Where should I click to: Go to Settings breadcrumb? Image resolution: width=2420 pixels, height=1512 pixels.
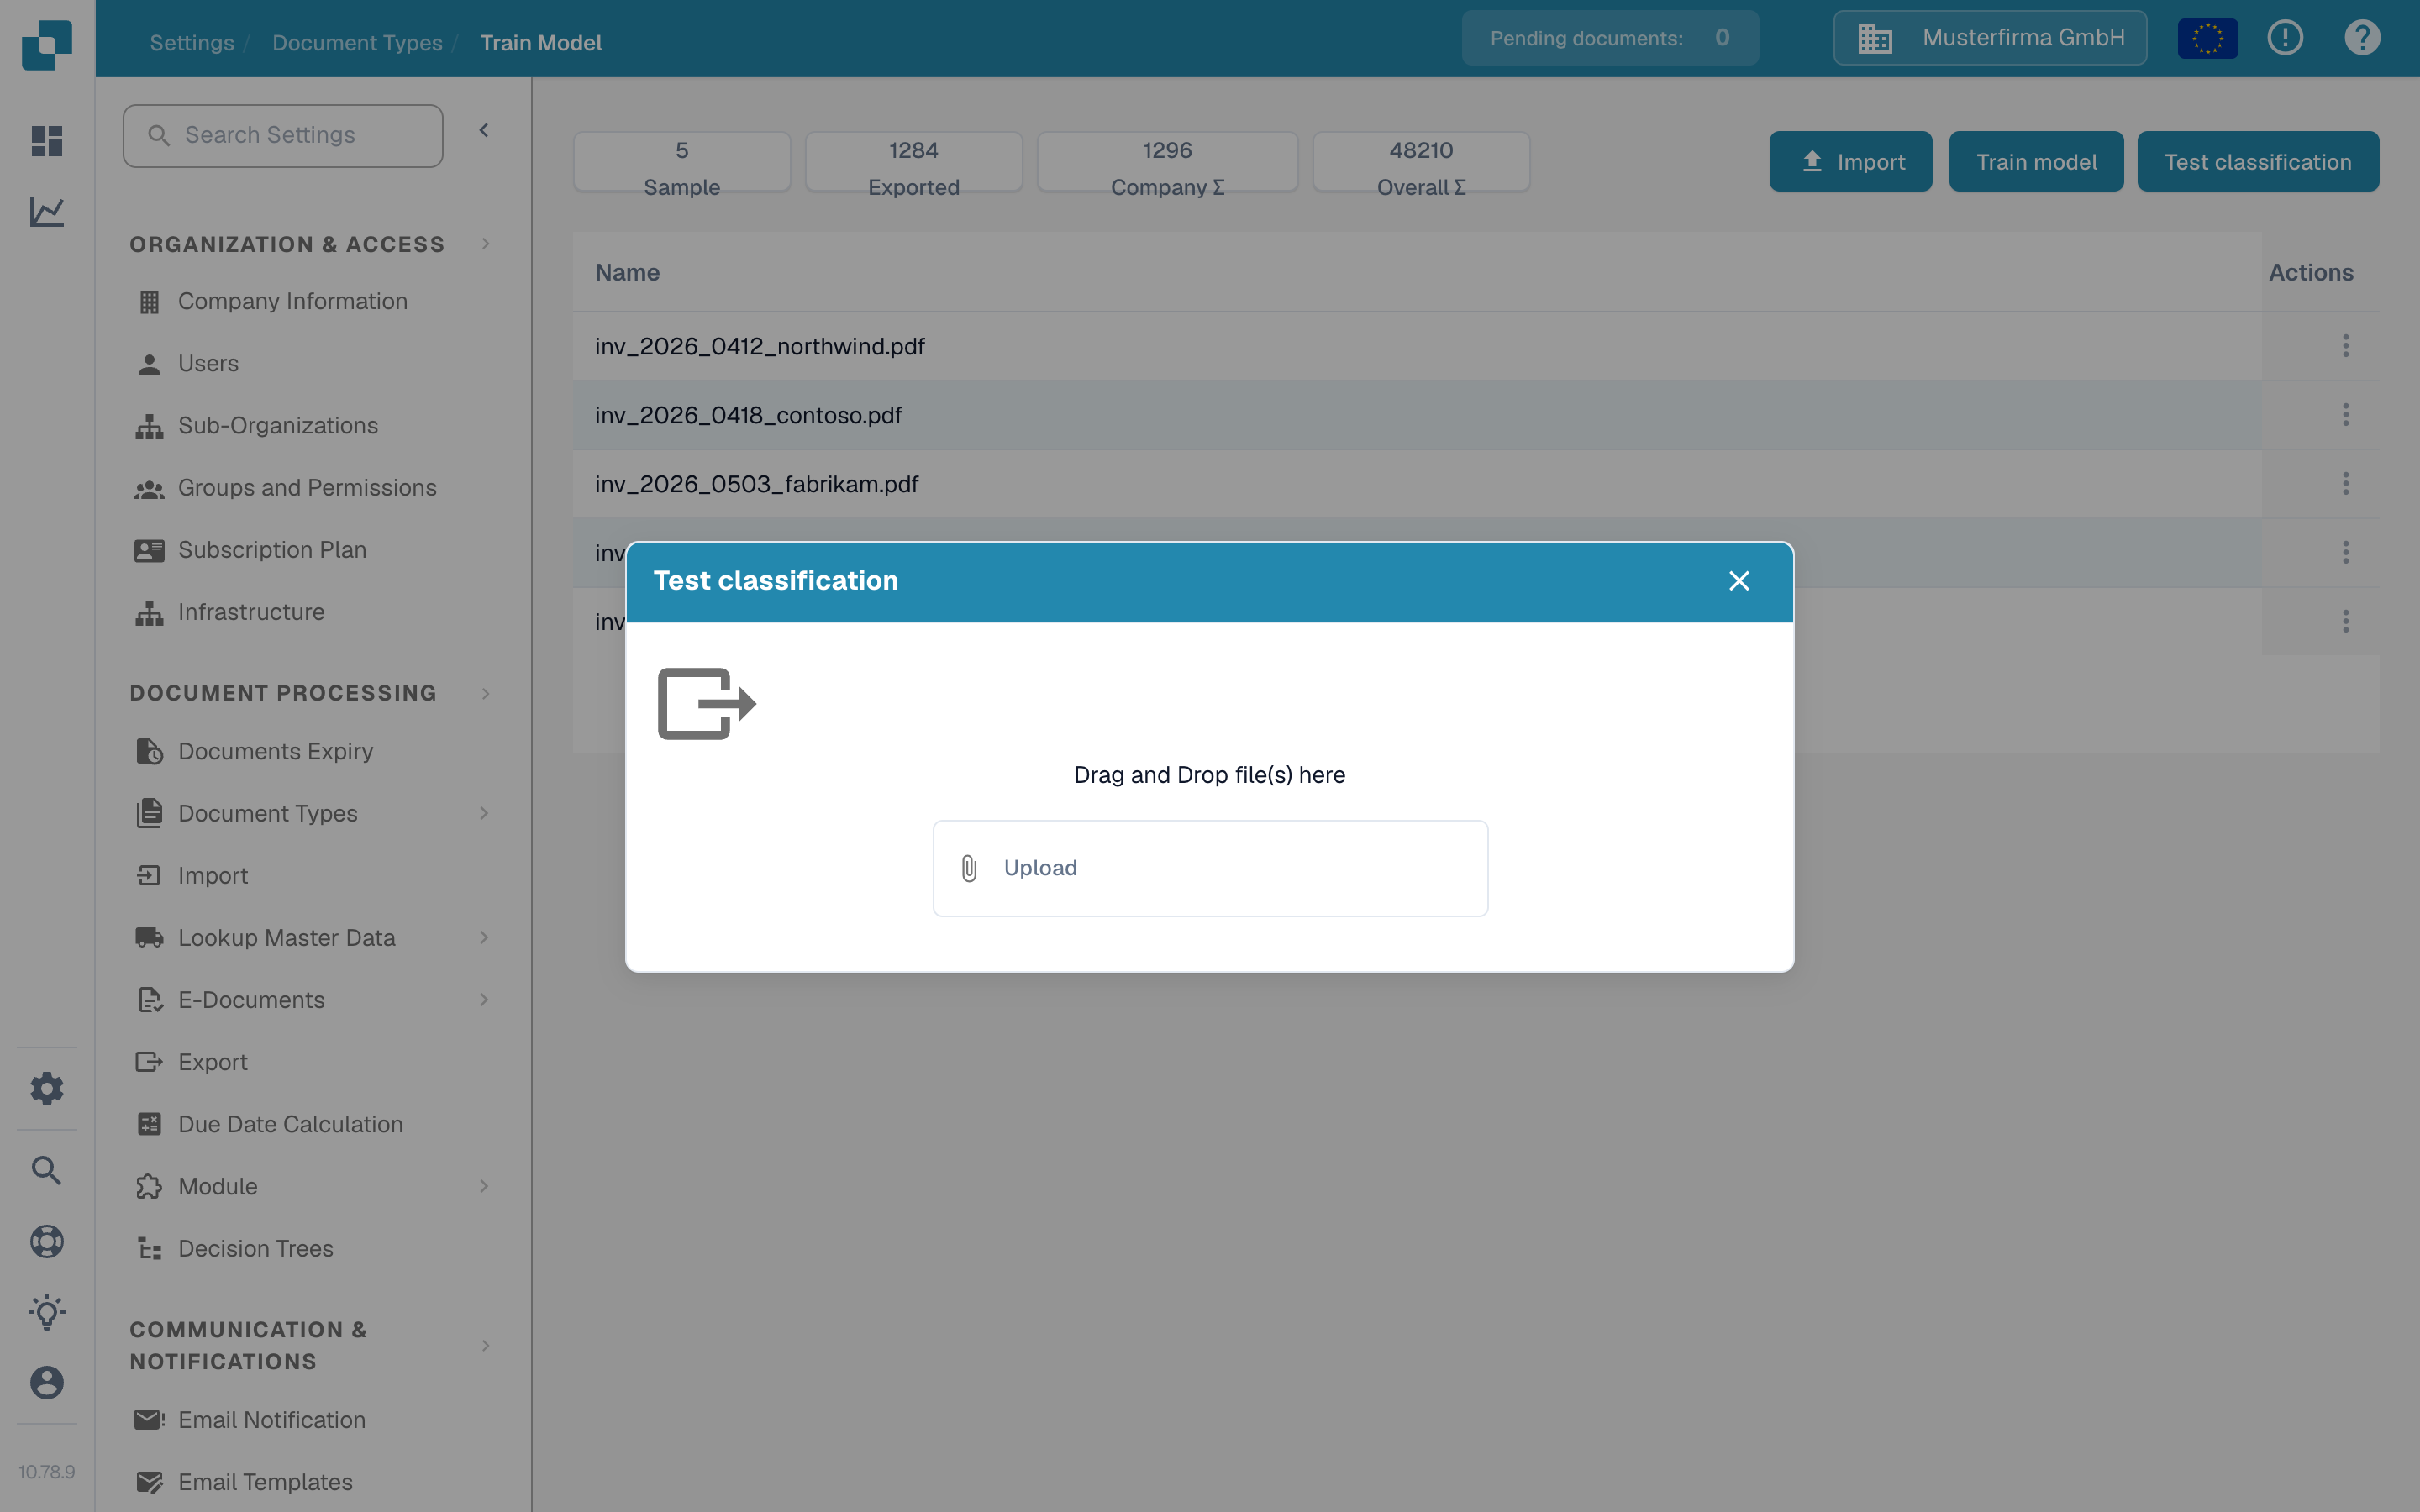point(192,43)
